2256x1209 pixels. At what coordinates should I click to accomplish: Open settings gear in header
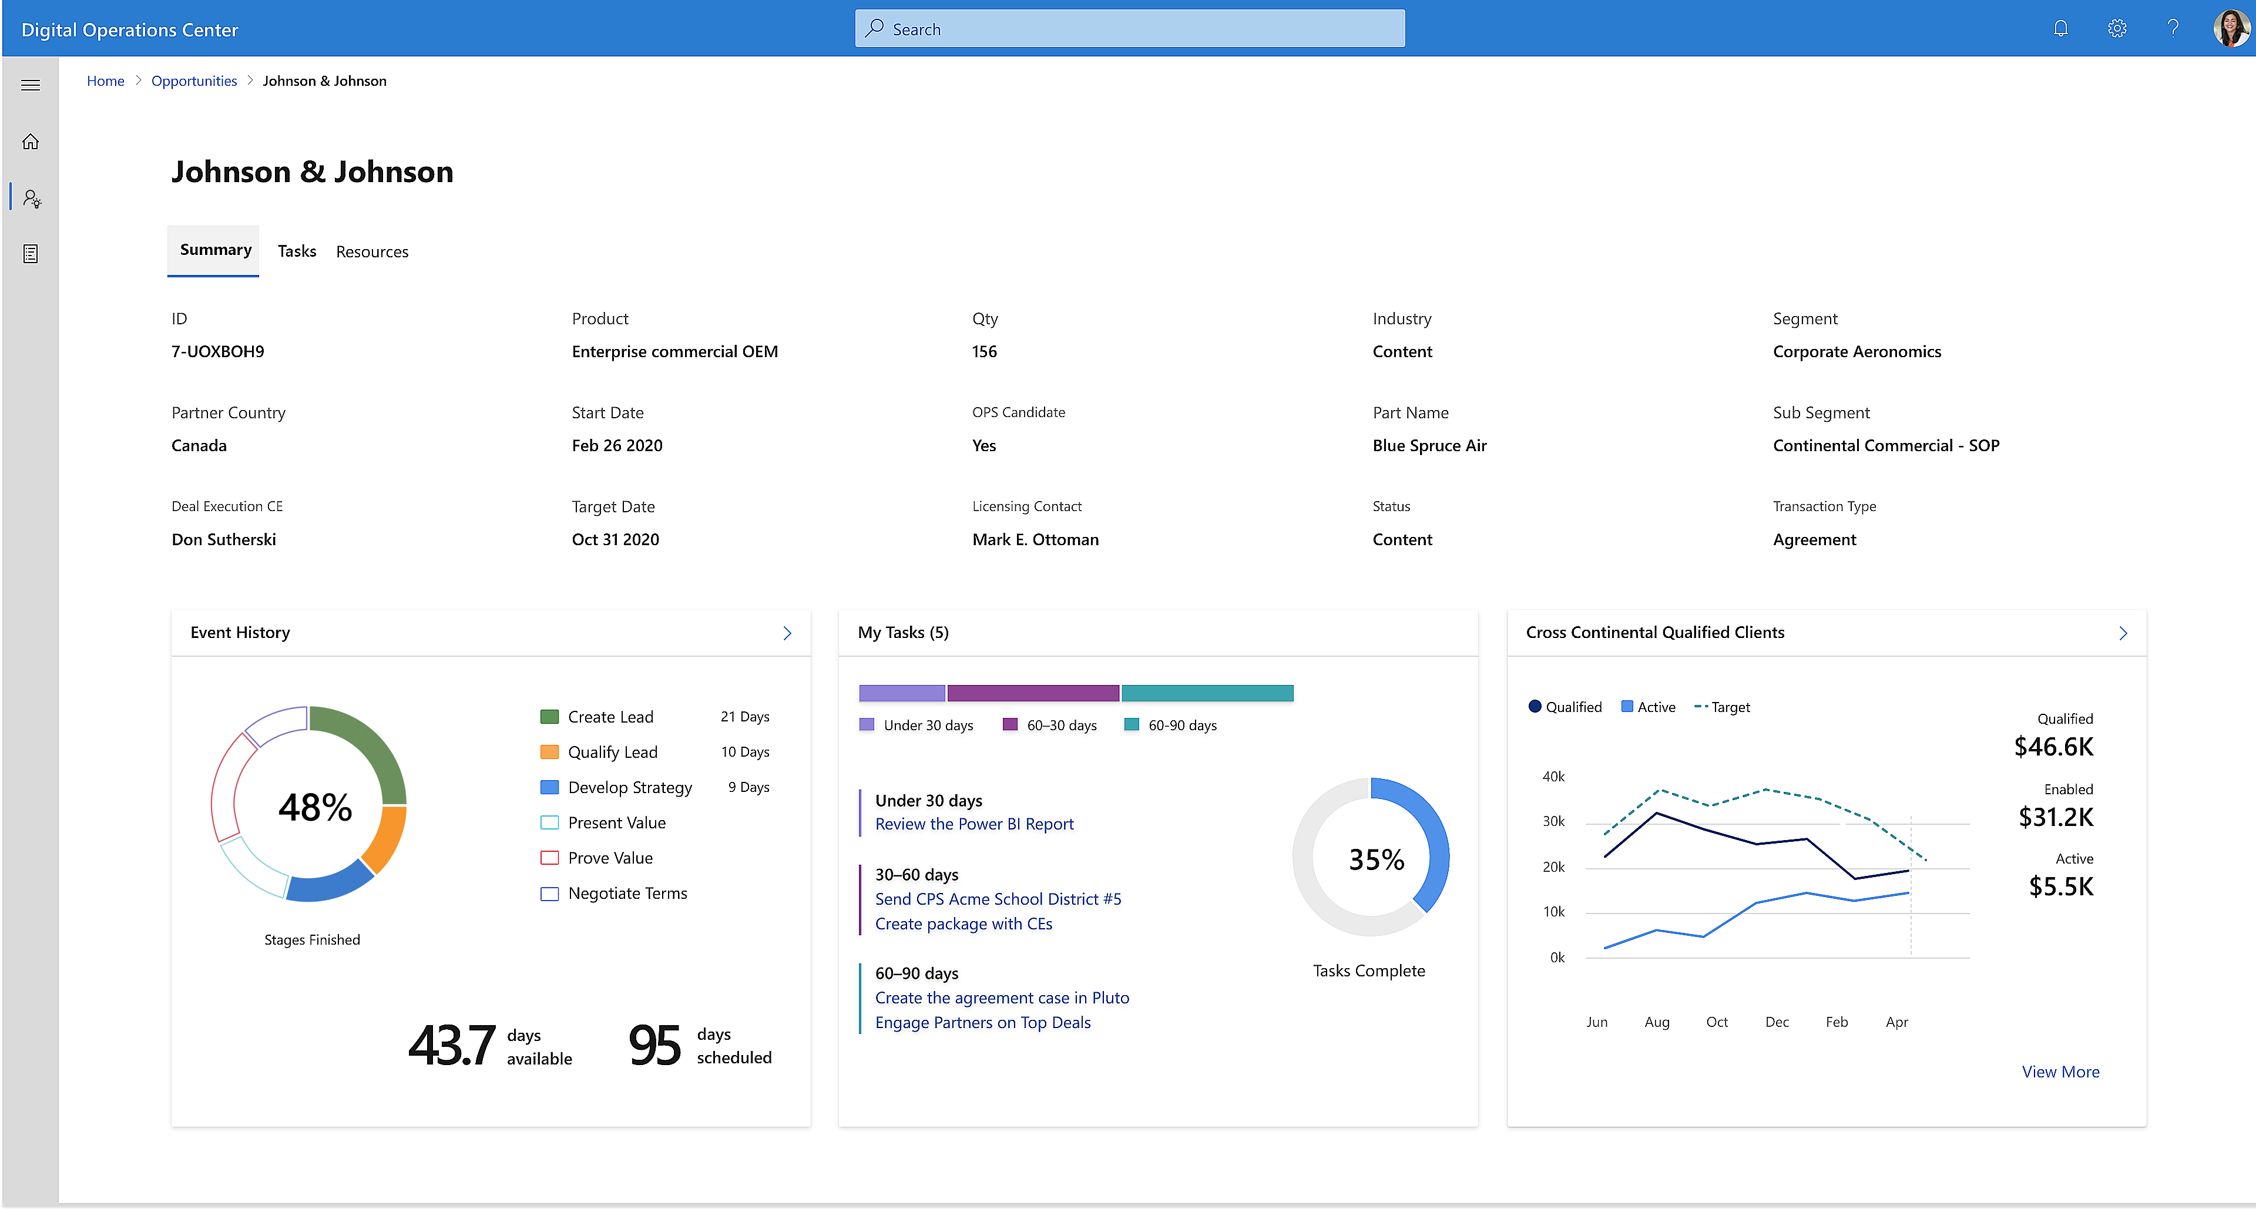(x=2117, y=29)
